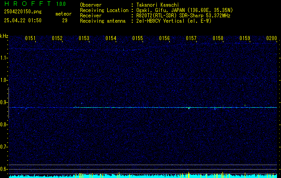Click the gray frequency range bar beside 0.9

click(8, 103)
